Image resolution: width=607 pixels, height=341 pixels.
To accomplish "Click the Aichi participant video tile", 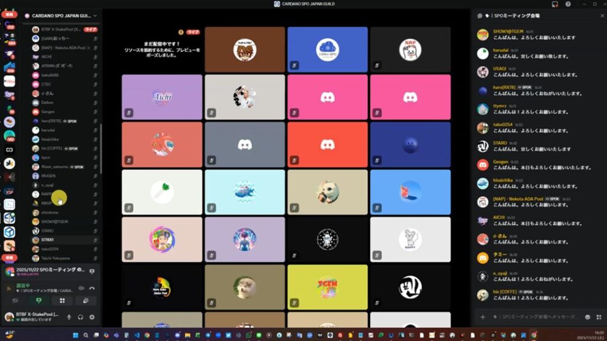I will [162, 97].
